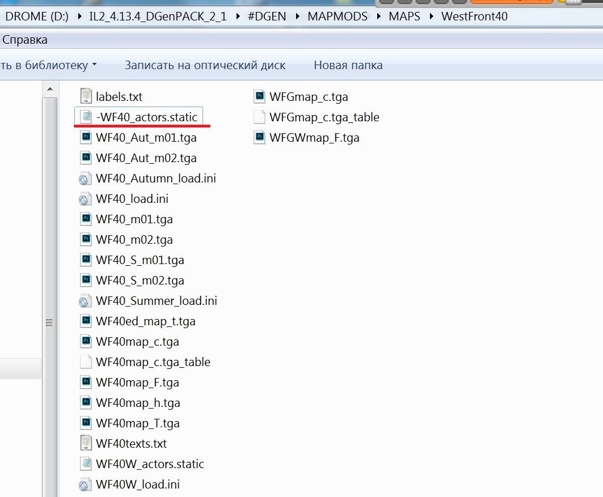Select file name 'WF40map_h.tga'
603x497 pixels.
click(x=138, y=403)
